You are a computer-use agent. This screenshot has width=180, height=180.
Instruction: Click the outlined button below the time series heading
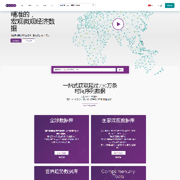(x=90, y=105)
